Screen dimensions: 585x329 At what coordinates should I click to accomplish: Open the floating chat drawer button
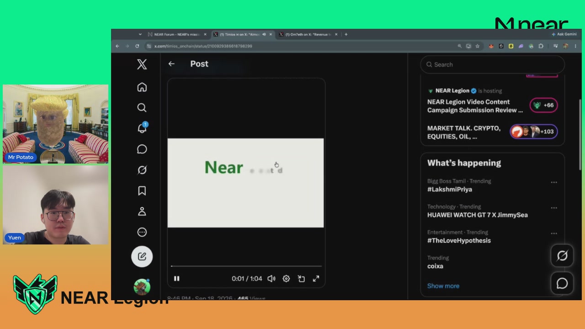(x=562, y=284)
